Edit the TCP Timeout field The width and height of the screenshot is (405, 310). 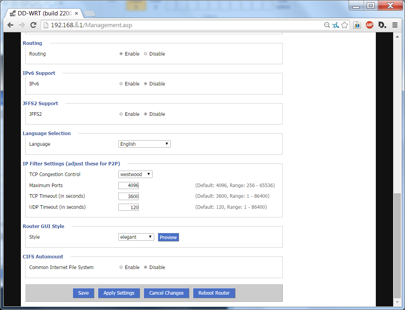[129, 196]
